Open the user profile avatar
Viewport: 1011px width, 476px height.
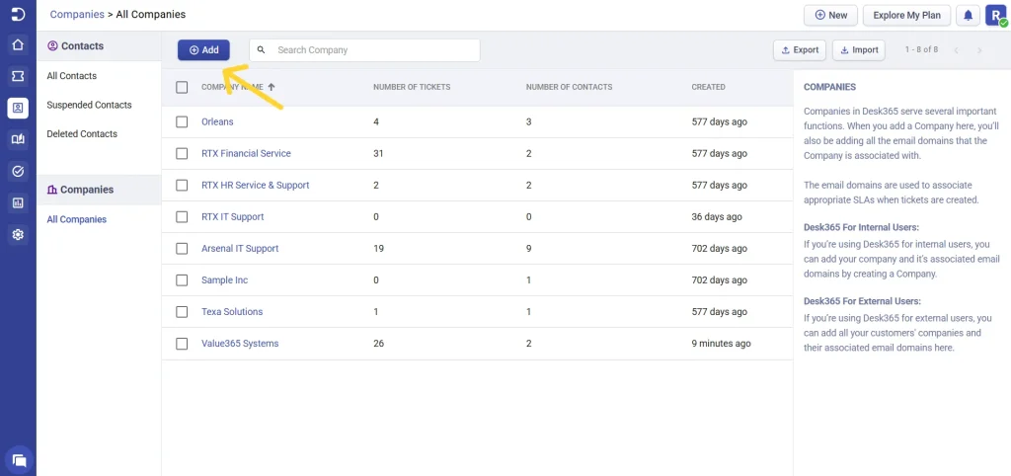coord(995,16)
